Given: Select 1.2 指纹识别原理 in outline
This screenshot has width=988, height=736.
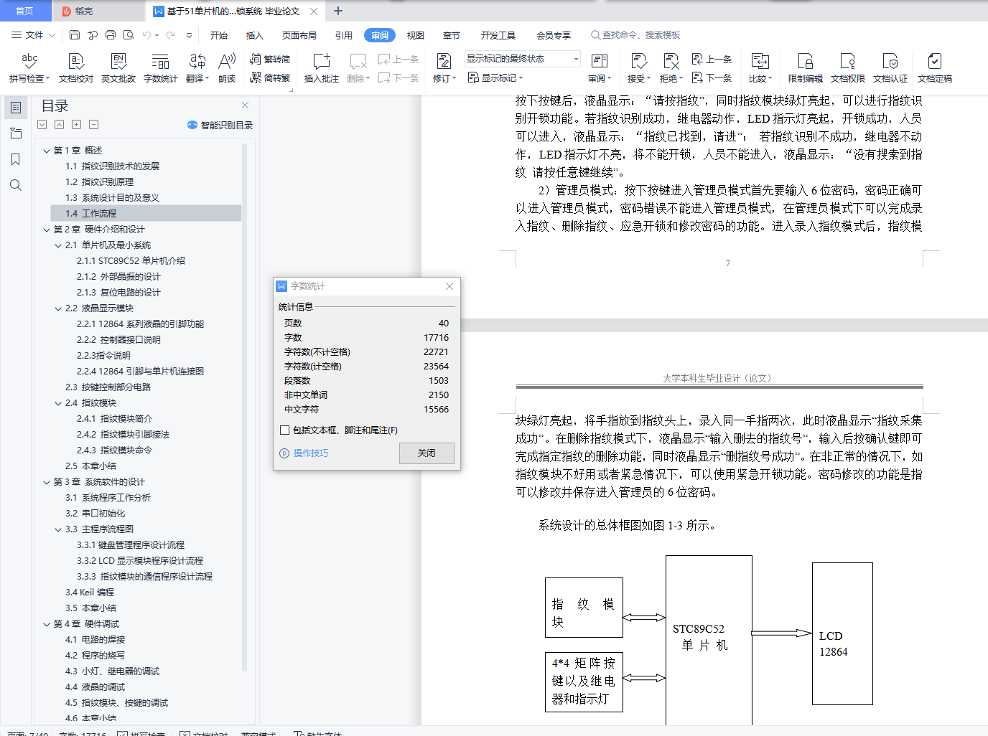Looking at the screenshot, I should click(100, 182).
